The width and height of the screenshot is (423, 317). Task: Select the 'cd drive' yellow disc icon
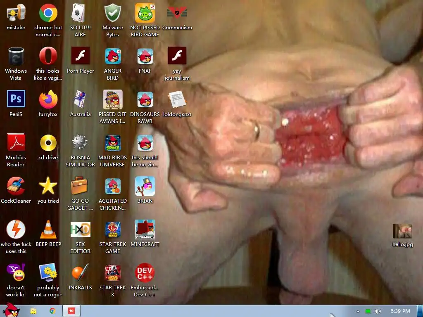point(48,142)
